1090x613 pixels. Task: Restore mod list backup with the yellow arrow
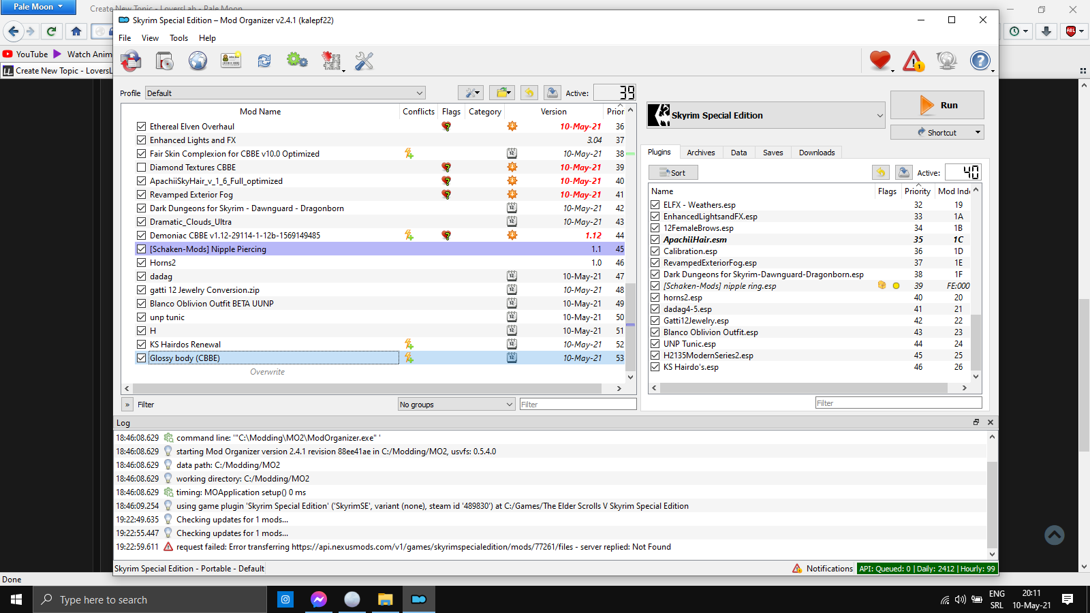coord(529,93)
